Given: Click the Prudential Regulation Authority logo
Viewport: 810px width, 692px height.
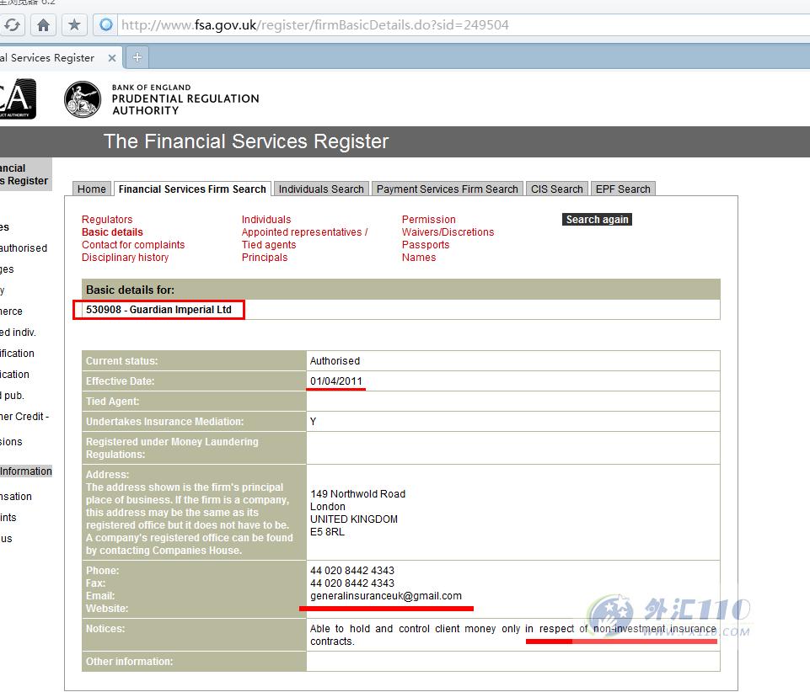Looking at the screenshot, I should click(162, 99).
